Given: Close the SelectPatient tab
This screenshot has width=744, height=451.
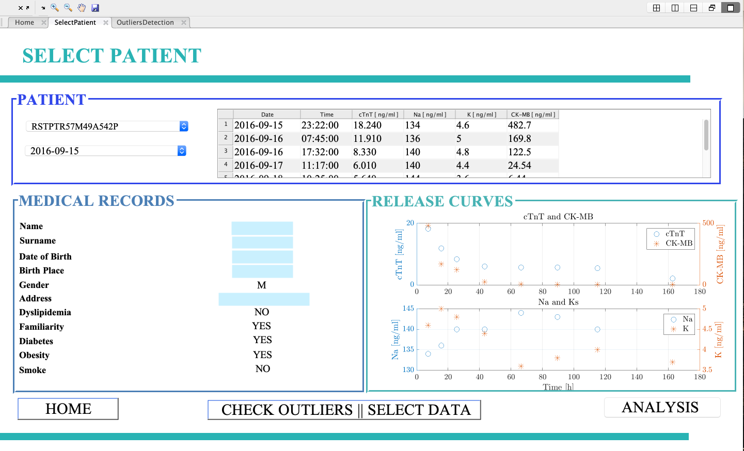Looking at the screenshot, I should point(106,23).
